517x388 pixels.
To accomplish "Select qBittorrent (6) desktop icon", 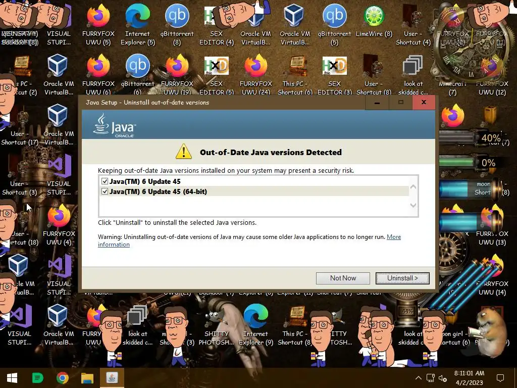I will (x=137, y=75).
